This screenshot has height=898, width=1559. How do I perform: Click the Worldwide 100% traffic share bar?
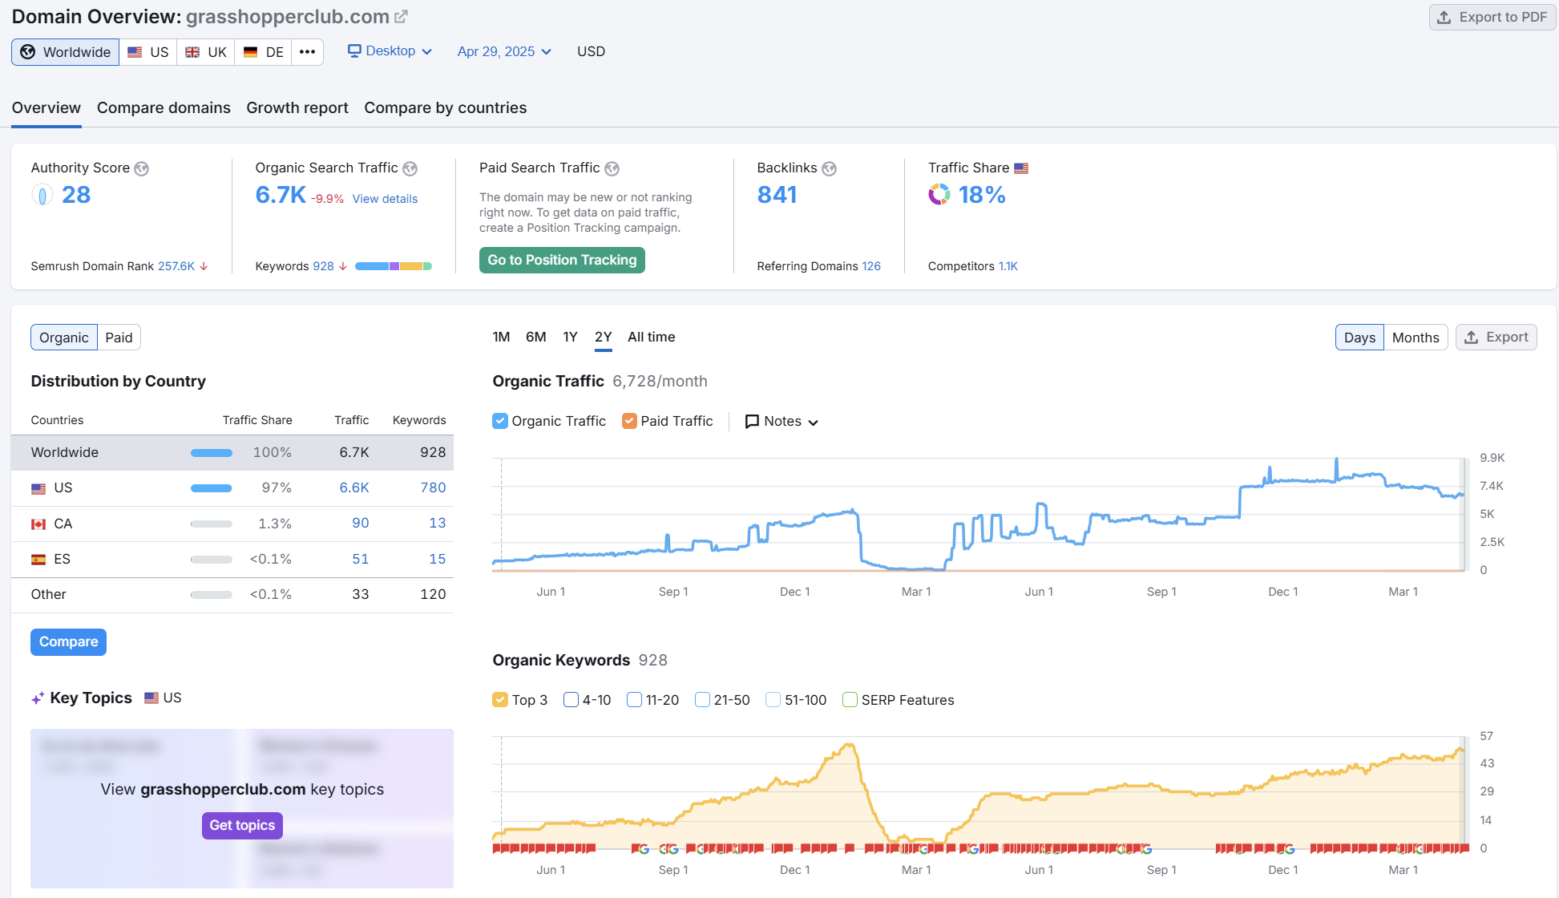(x=212, y=453)
